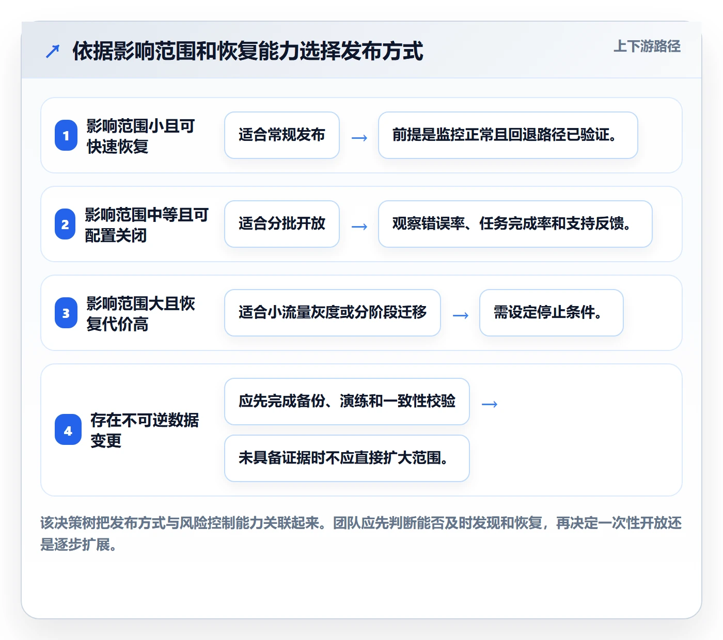This screenshot has height=640, width=723.
Task: Click the condition text 影响范围中等且可配置关闭
Action: click(x=147, y=225)
